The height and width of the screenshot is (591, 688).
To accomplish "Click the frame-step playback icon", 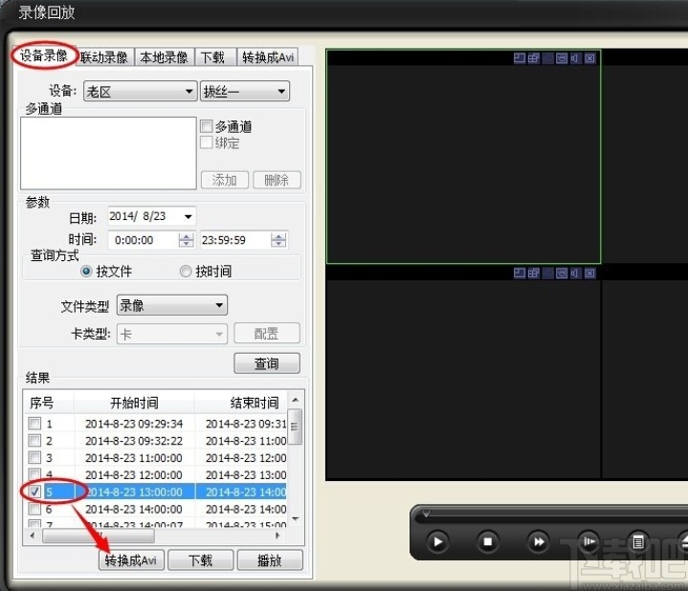I will [588, 541].
